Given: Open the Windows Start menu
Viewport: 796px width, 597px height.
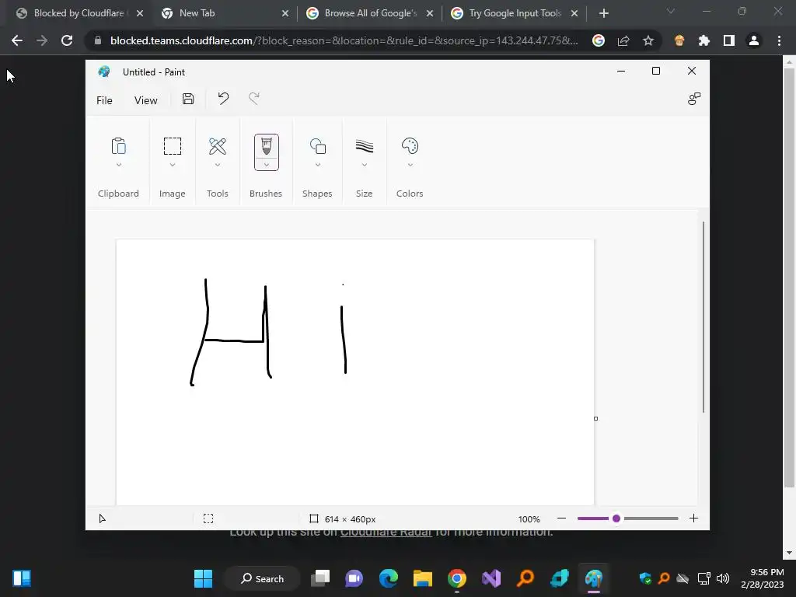Looking at the screenshot, I should 203,578.
